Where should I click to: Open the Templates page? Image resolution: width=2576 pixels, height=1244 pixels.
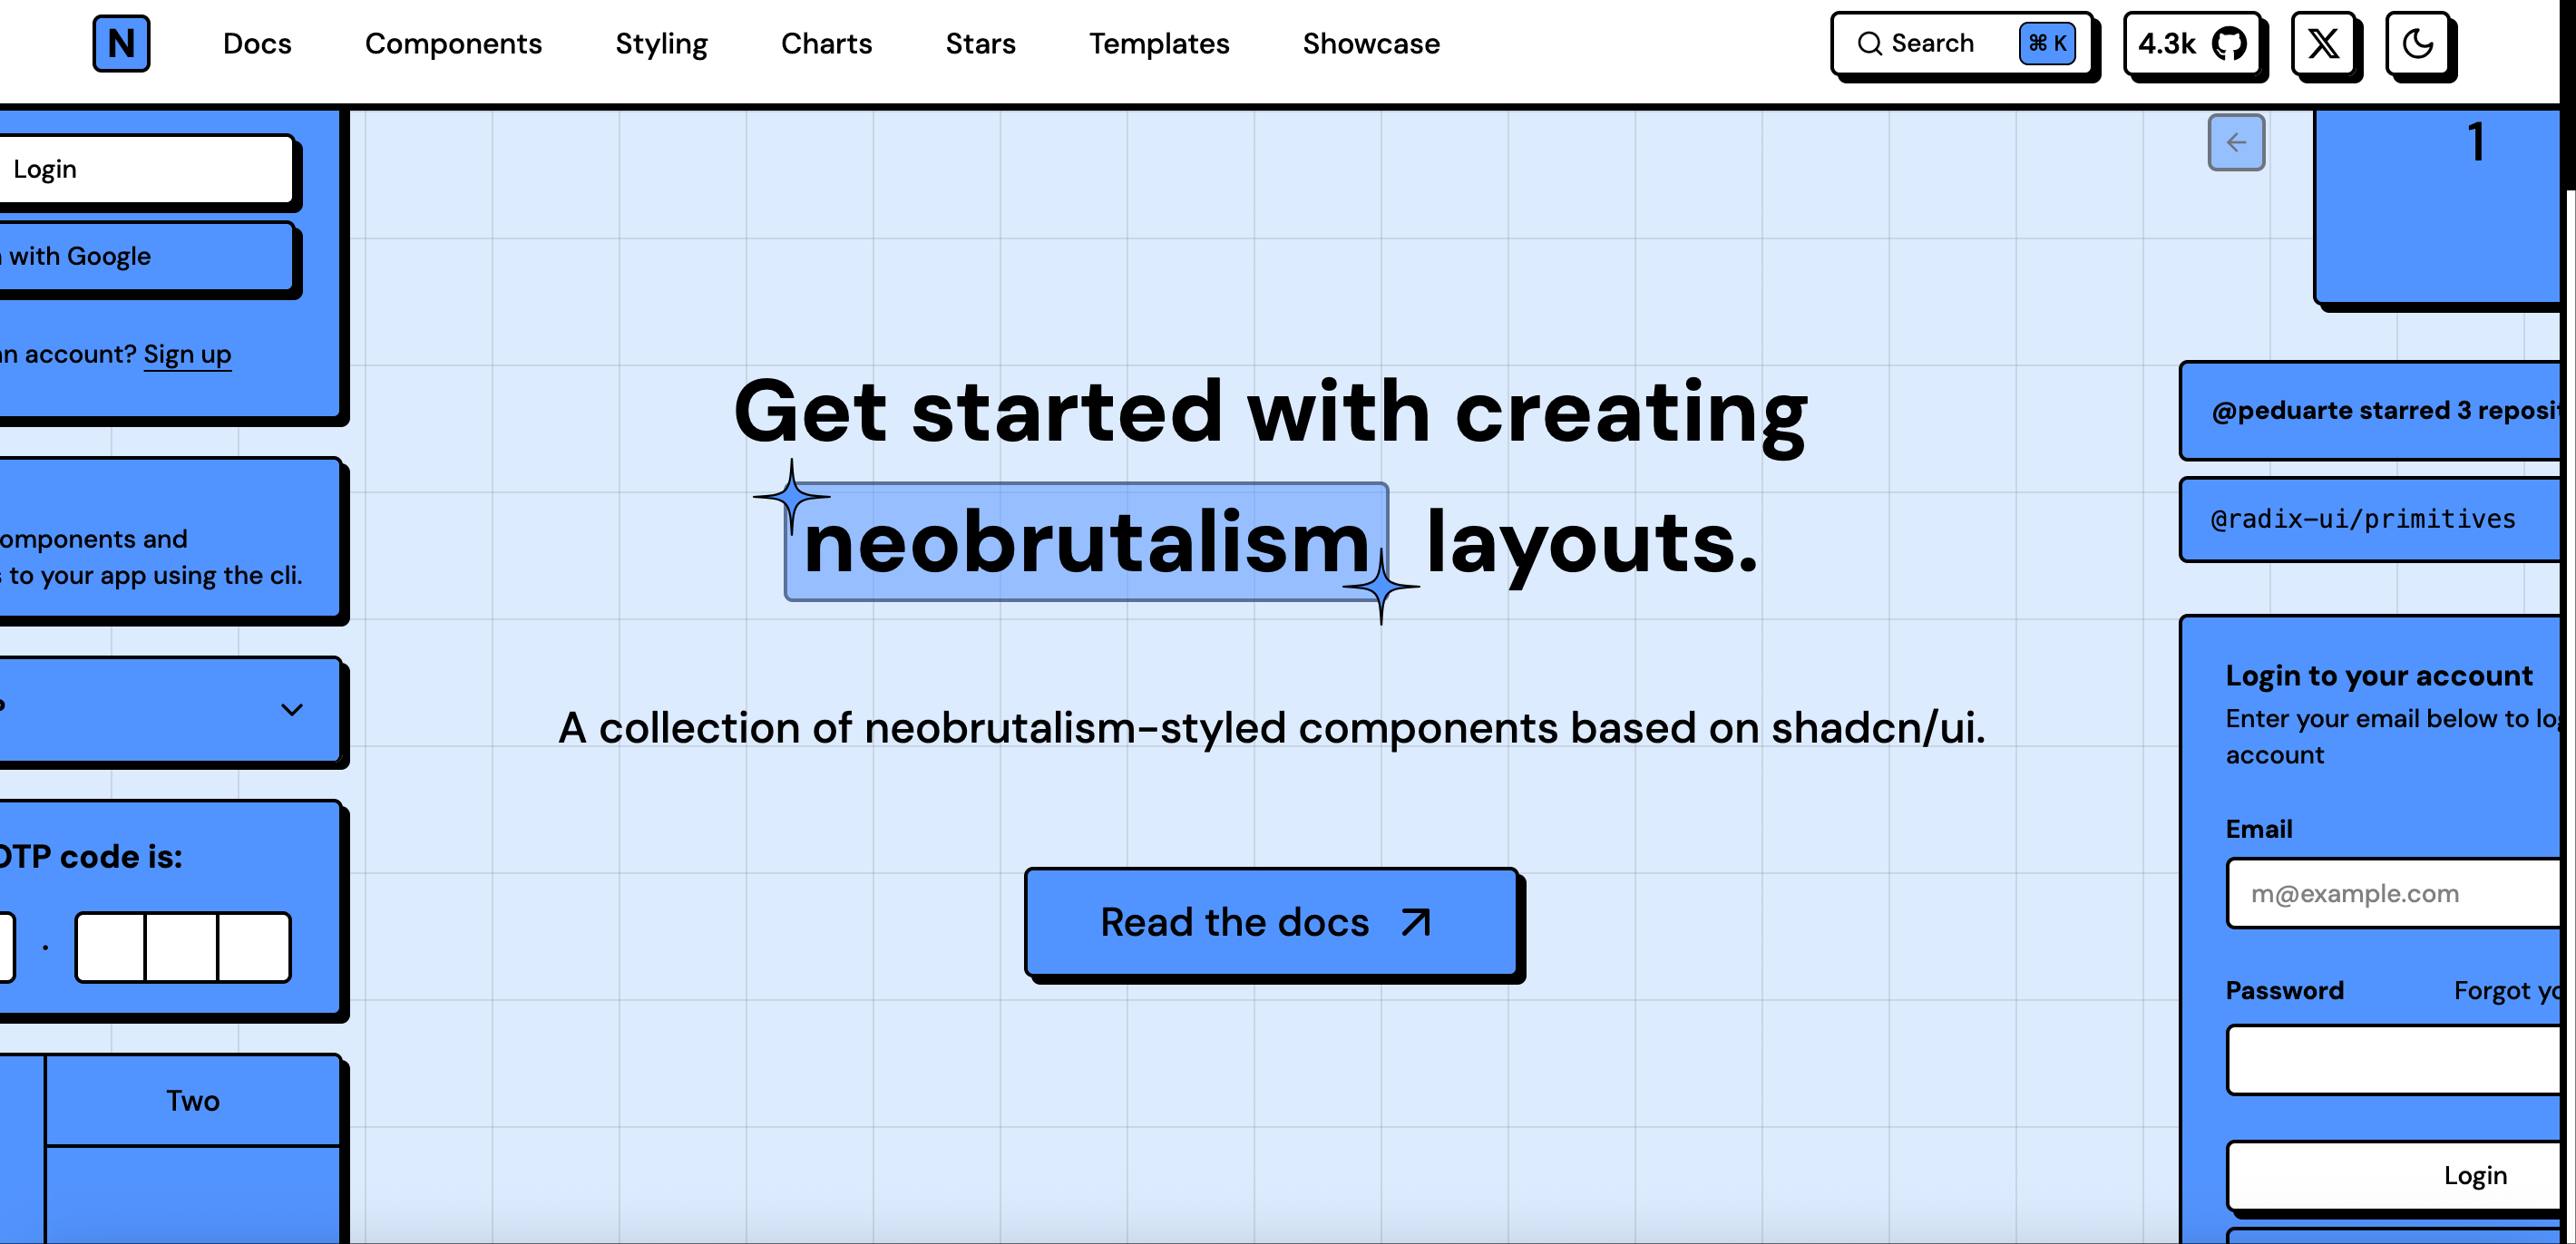[x=1158, y=44]
